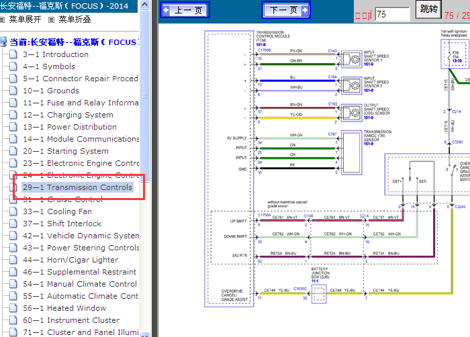Open 11-1 Fuse and Relay Information
The width and height of the screenshot is (470, 337).
coord(81,103)
